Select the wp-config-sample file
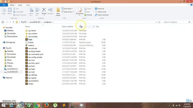Viewport: 193px width, 108px height. 35,57
